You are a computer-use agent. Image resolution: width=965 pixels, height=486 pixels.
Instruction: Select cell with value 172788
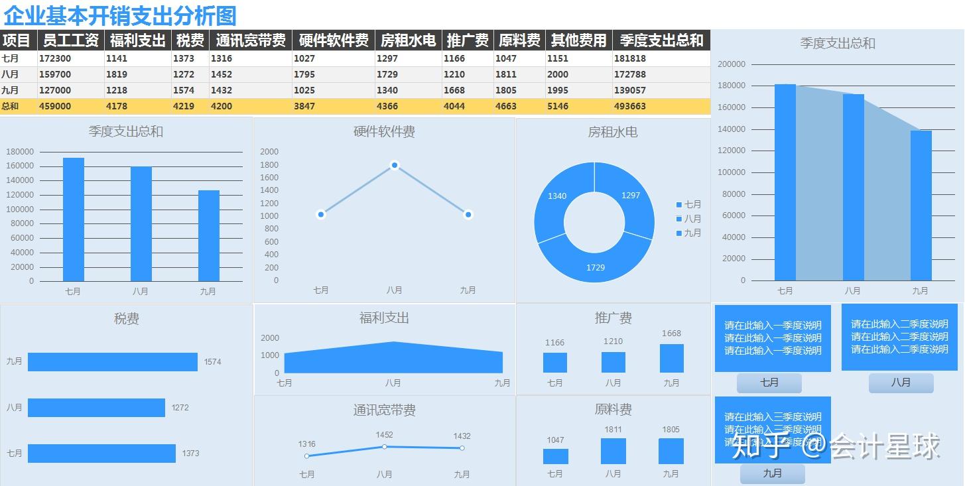pos(661,74)
